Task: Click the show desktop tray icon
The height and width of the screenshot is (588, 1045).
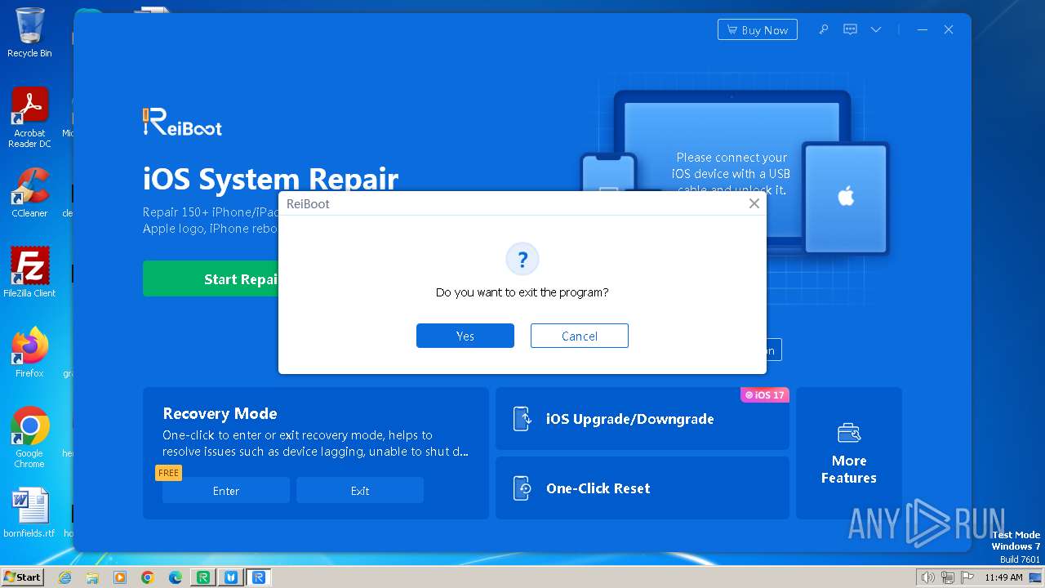Action: (x=1036, y=577)
